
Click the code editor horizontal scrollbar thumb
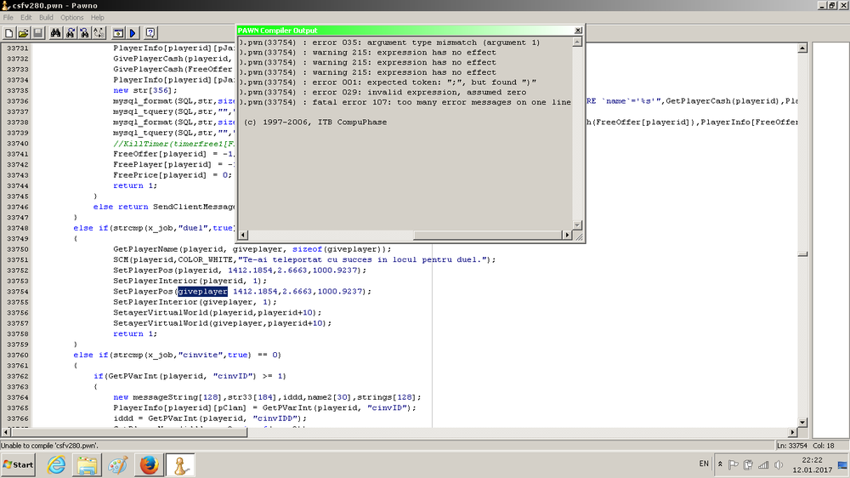pyautogui.click(x=129, y=432)
